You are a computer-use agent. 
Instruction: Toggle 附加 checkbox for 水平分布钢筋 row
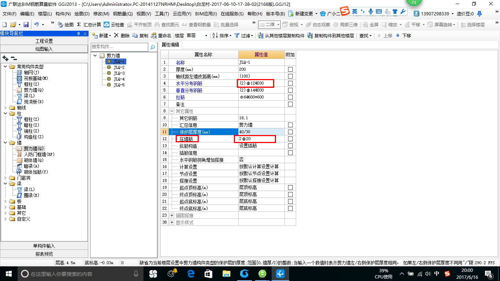point(290,83)
